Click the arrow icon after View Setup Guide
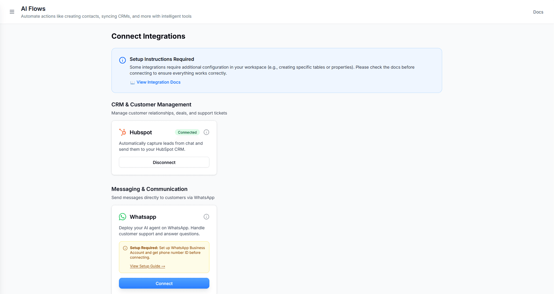The height and width of the screenshot is (294, 554). tap(163, 266)
